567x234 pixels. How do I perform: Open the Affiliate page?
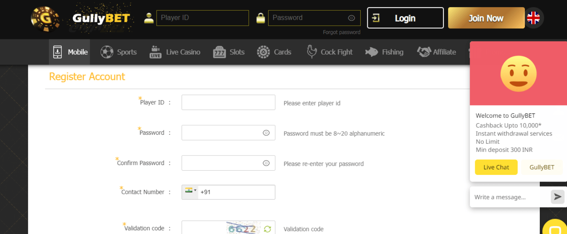pos(437,52)
